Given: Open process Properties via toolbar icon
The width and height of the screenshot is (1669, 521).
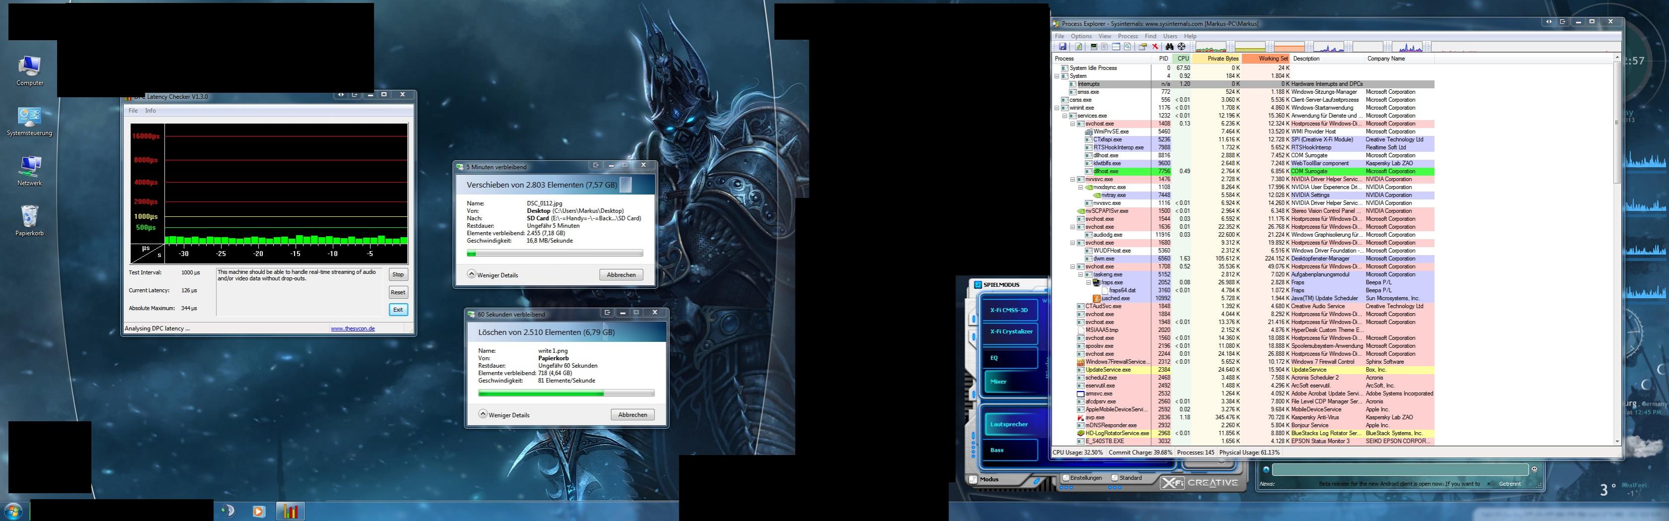Looking at the screenshot, I should 1143,47.
